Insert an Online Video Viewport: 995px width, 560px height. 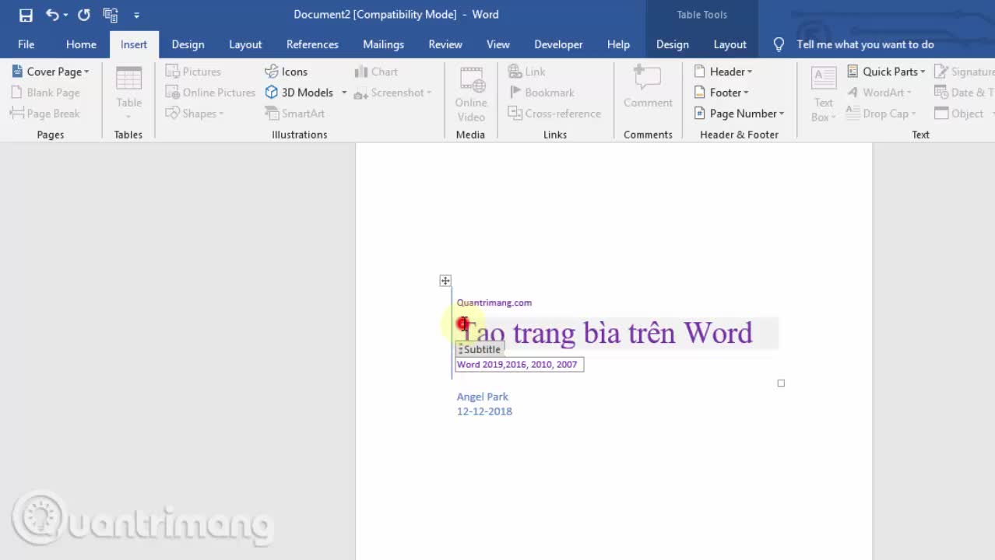coord(471,94)
